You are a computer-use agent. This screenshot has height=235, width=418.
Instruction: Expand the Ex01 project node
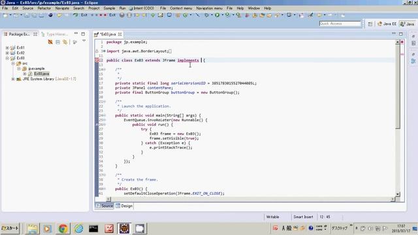pyautogui.click(x=7, y=48)
